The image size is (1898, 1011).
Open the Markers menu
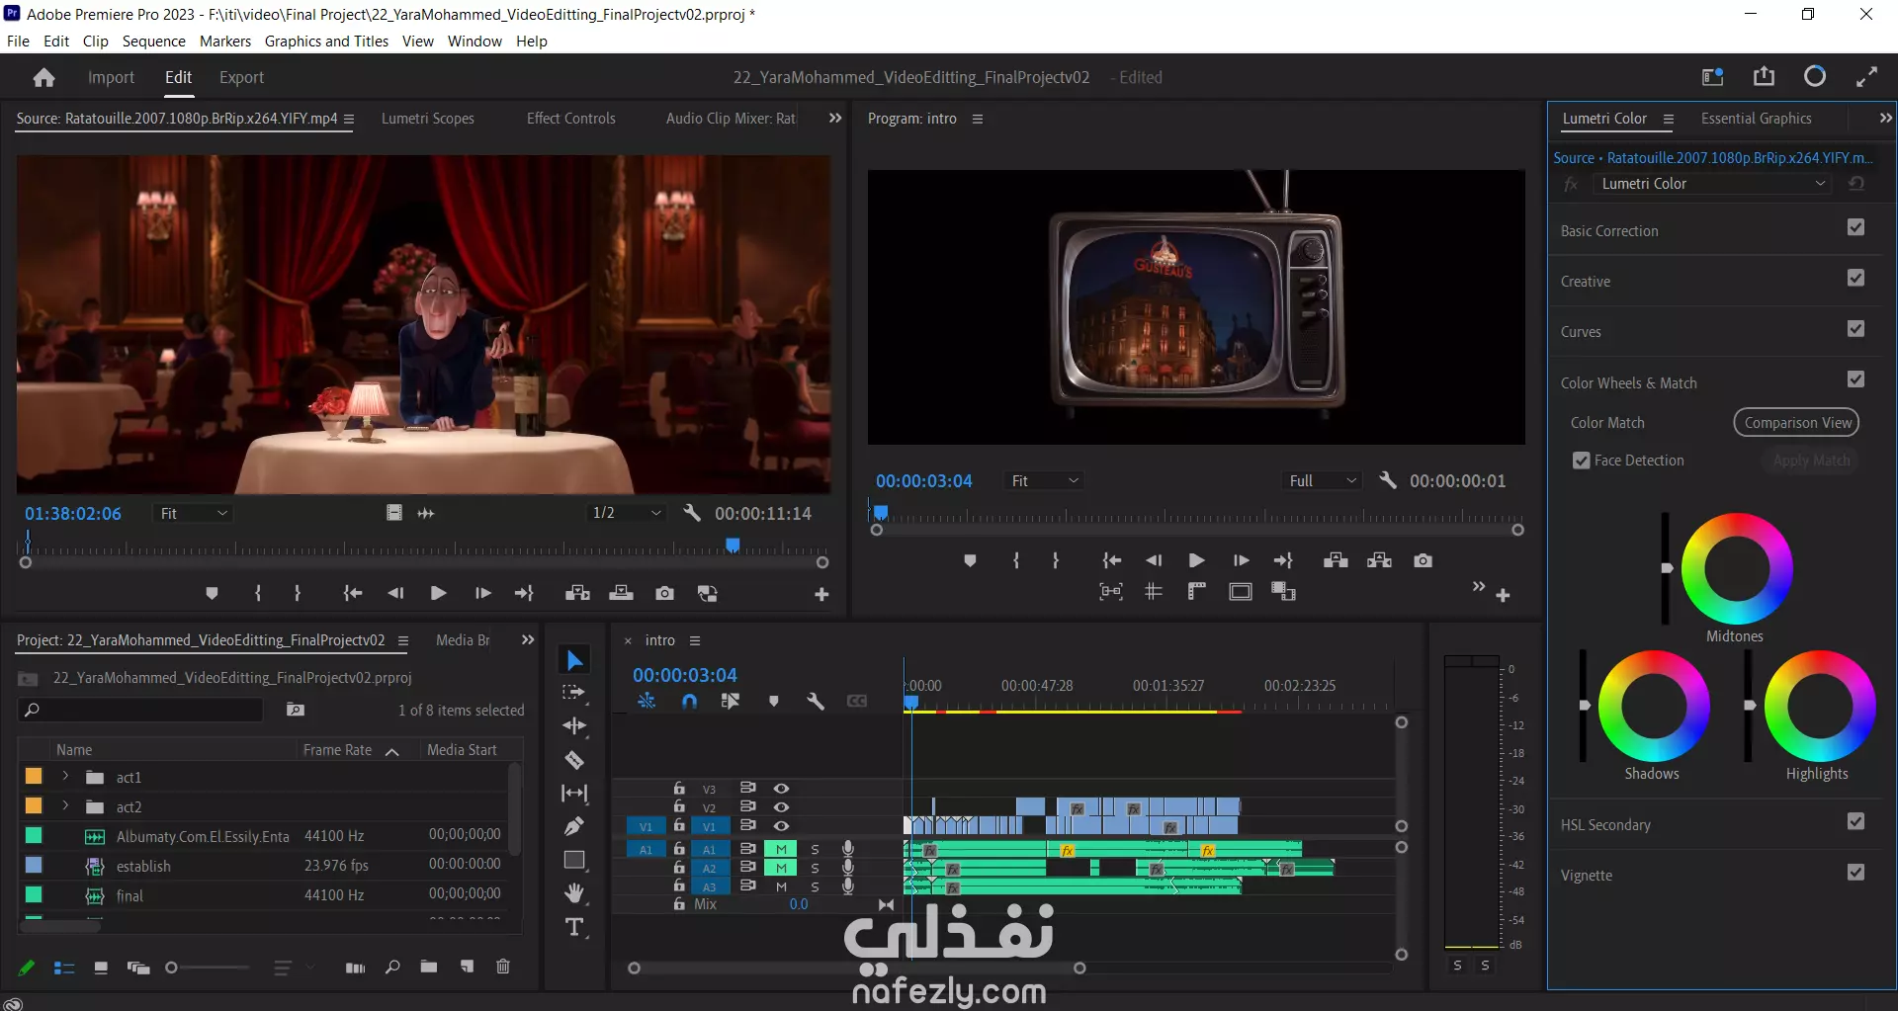[x=225, y=42]
